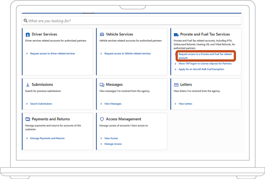
Task: Open the View Access link
Action: tap(111, 138)
